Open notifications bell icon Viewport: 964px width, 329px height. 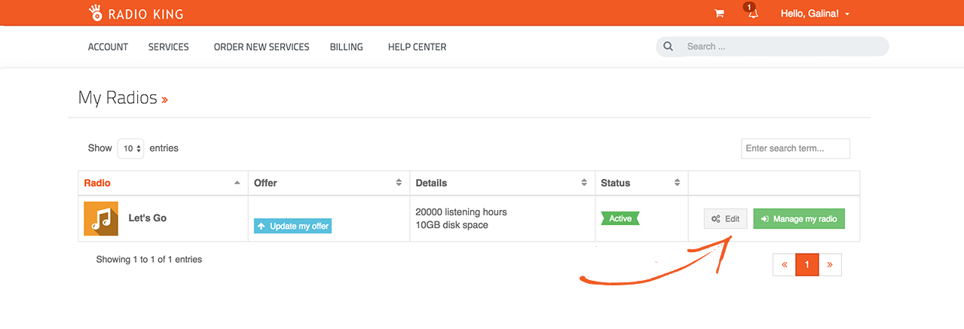coord(751,13)
